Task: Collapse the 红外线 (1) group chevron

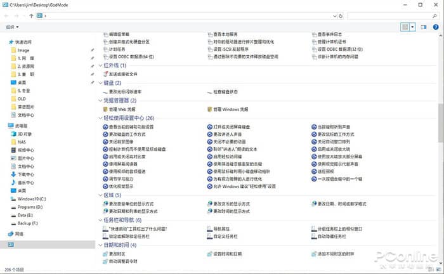Action: point(100,65)
